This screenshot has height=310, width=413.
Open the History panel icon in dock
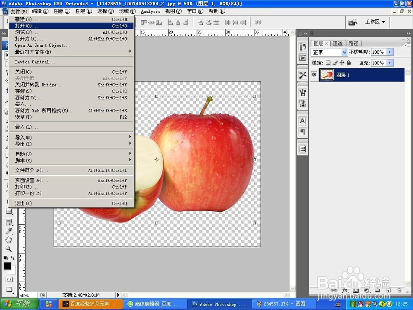(x=303, y=47)
